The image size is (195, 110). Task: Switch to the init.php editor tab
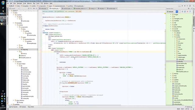coord(101,9)
